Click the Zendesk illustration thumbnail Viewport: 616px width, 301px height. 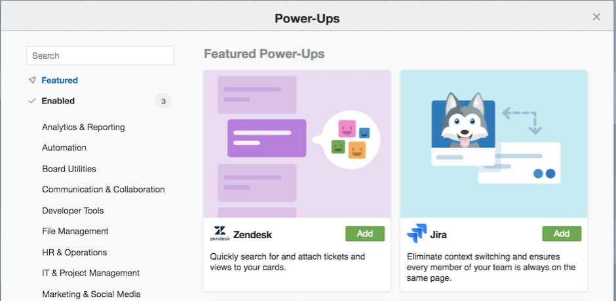tap(297, 144)
